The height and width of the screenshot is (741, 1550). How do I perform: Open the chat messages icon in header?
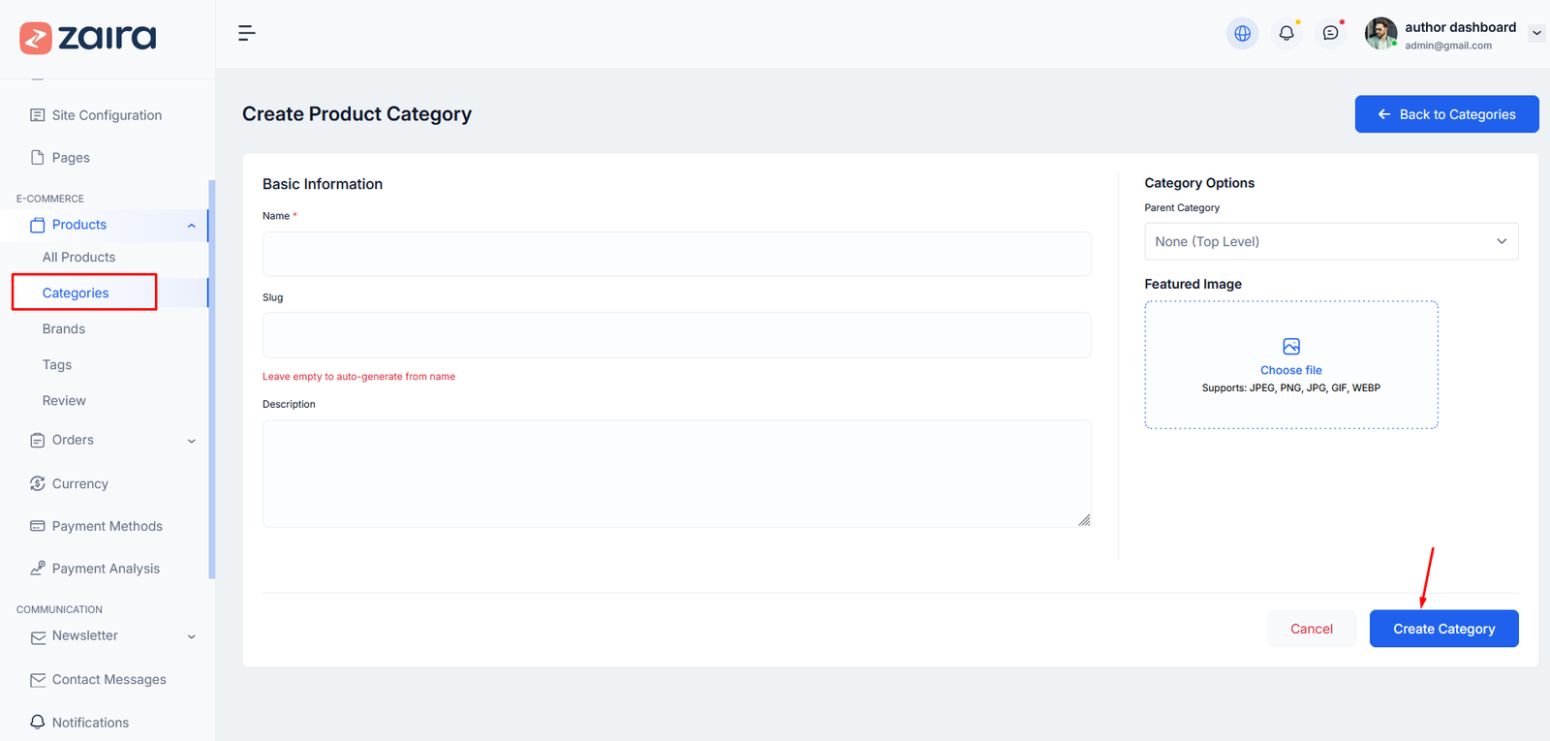coord(1331,33)
